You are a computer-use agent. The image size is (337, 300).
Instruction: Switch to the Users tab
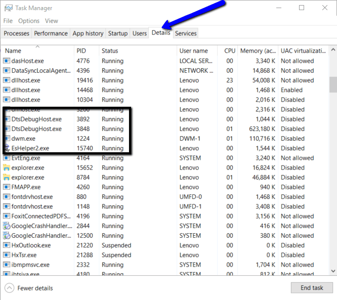140,33
